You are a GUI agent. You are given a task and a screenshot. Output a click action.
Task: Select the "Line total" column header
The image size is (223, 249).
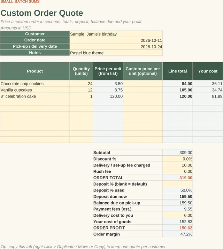[178, 71]
